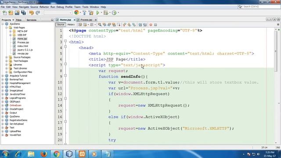
Task: Click the Shift Line Left icon
Action: (x=140, y=25)
